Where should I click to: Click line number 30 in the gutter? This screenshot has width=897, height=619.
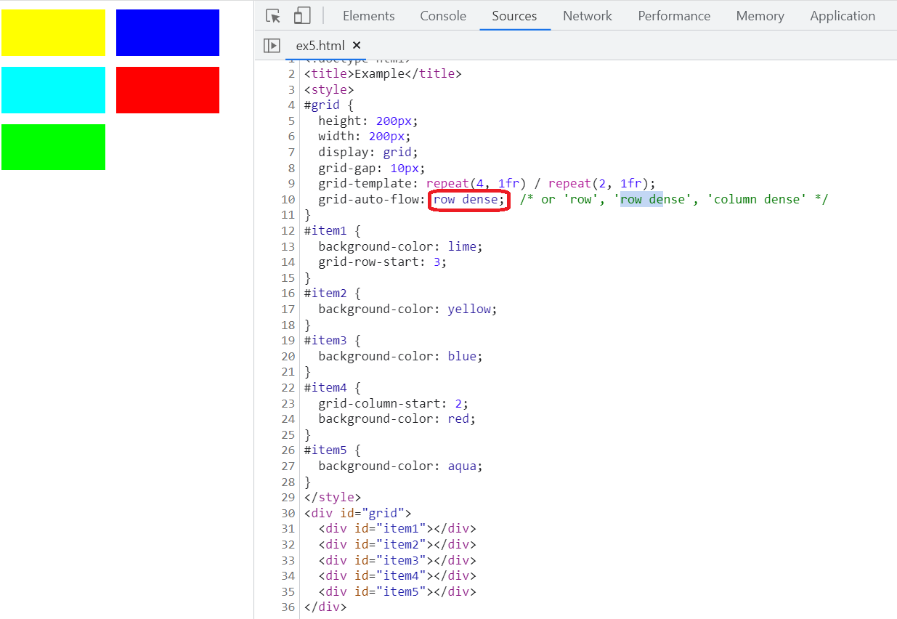click(288, 514)
